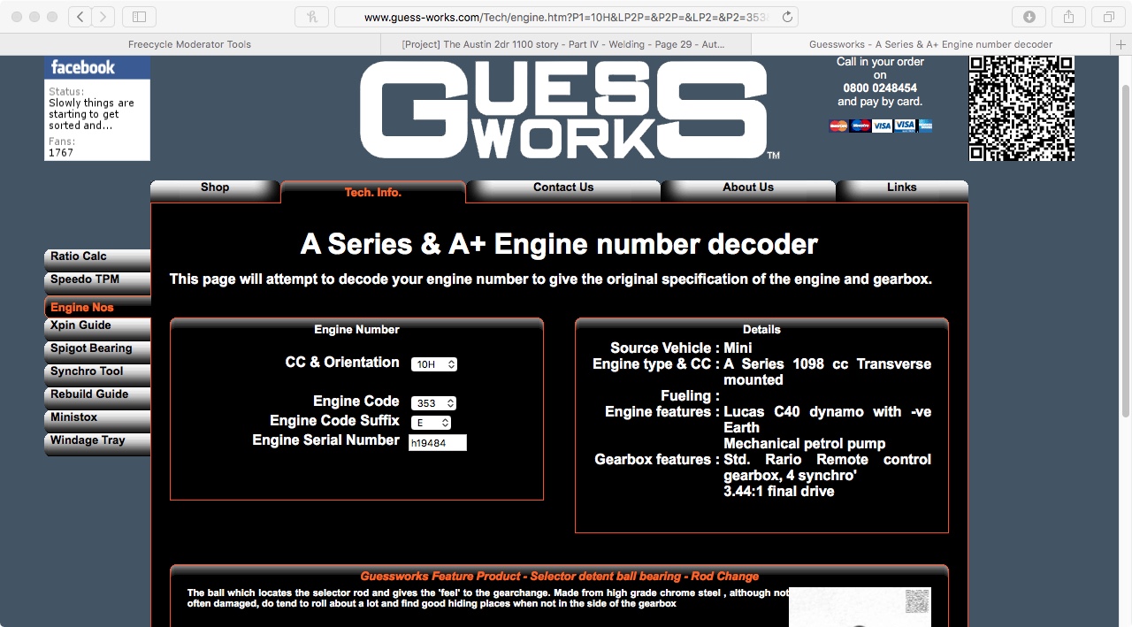This screenshot has height=627, width=1132.
Task: Open the Tech. Info. navigation tab
Action: pyautogui.click(x=373, y=192)
